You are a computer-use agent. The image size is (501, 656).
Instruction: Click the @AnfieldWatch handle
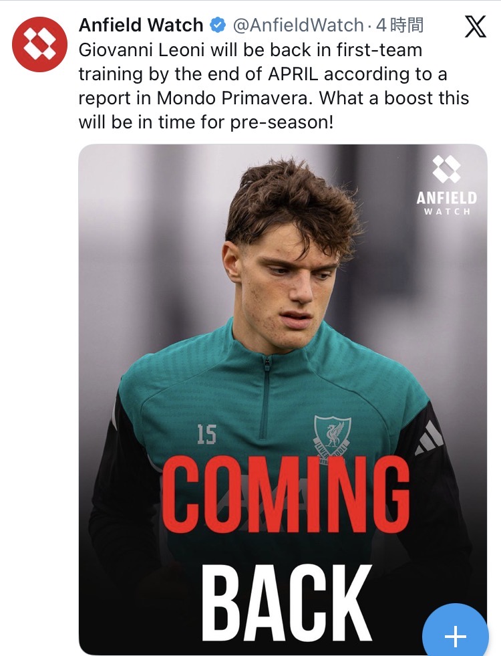point(297,26)
